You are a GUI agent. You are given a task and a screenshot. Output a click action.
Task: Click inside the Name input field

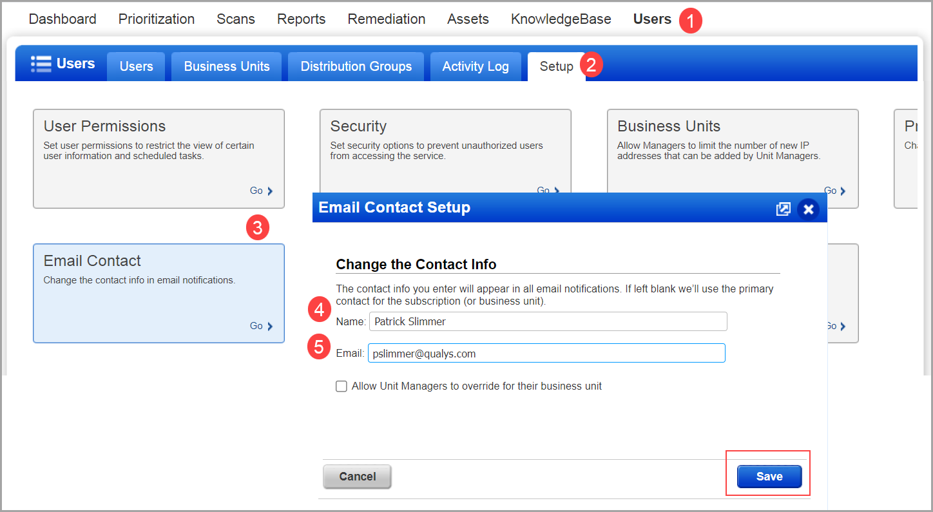[x=546, y=321]
